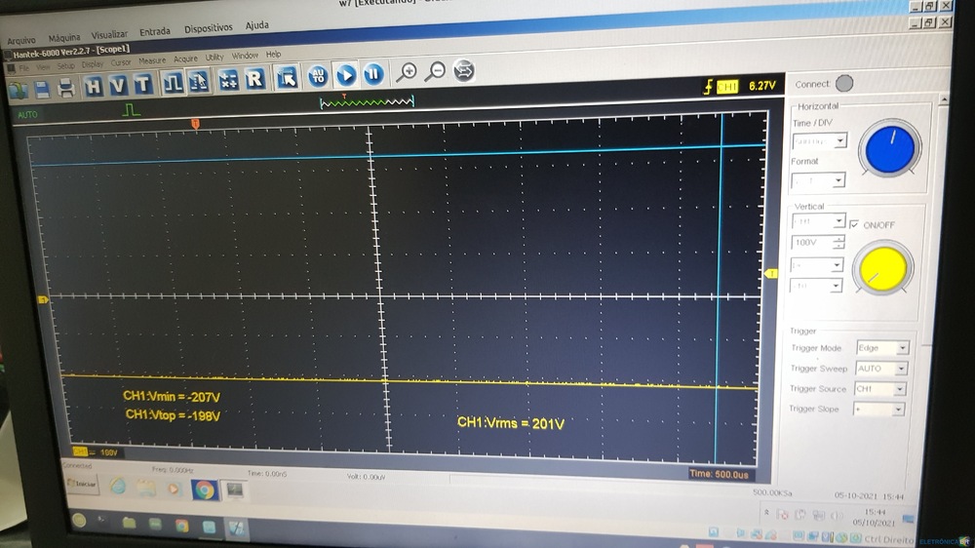Select the pointer selection tool icon
This screenshot has height=548, width=975.
[x=287, y=77]
